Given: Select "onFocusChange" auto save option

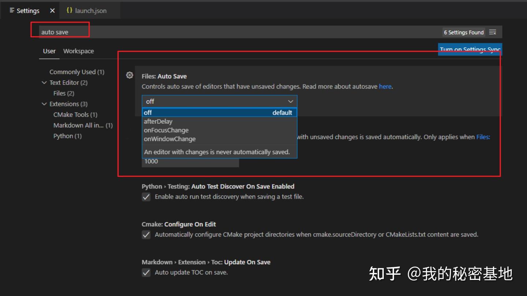Looking at the screenshot, I should (166, 130).
